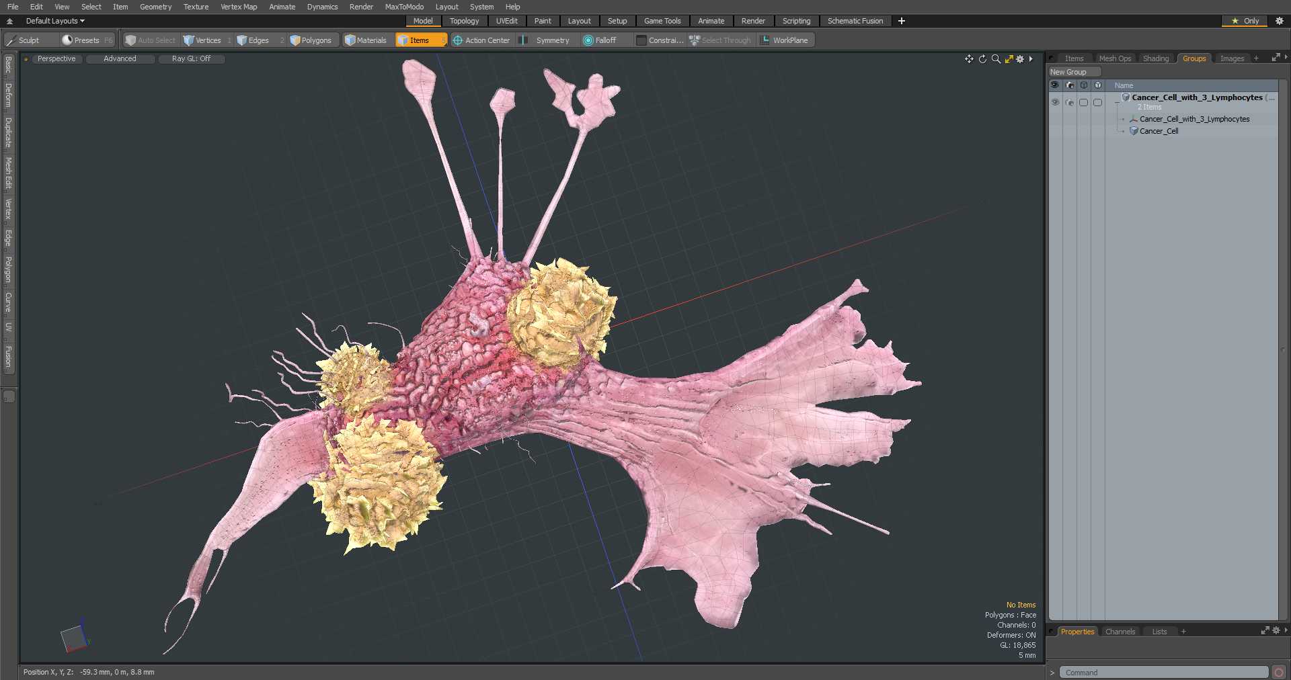Switch to the Topology layout tab

click(x=464, y=21)
